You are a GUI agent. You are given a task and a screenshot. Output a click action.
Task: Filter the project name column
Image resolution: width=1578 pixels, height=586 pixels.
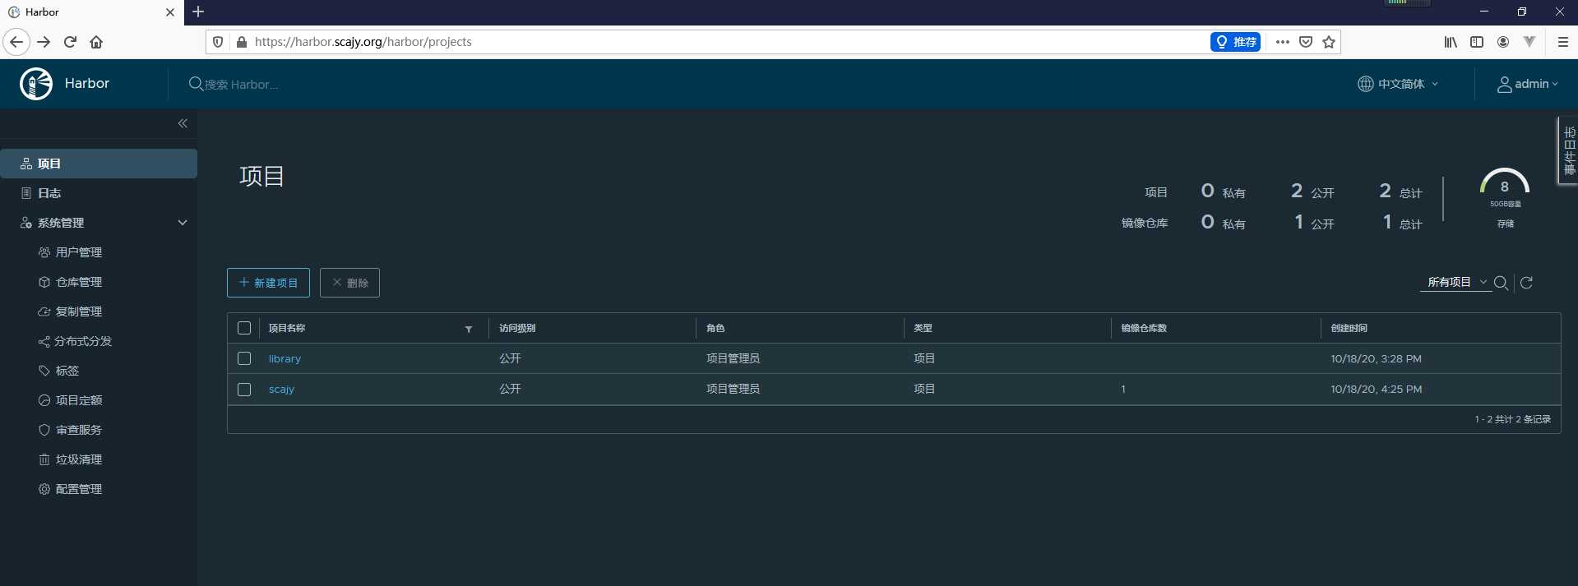click(x=469, y=329)
